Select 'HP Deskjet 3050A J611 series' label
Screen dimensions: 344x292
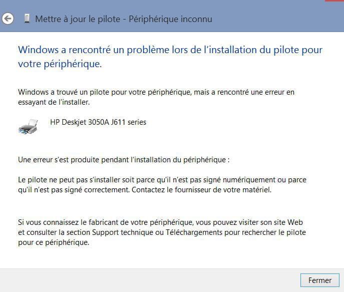tap(98, 122)
